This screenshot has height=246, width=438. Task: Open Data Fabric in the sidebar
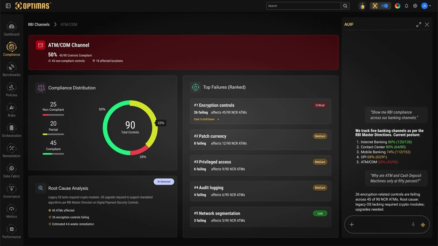click(x=12, y=171)
